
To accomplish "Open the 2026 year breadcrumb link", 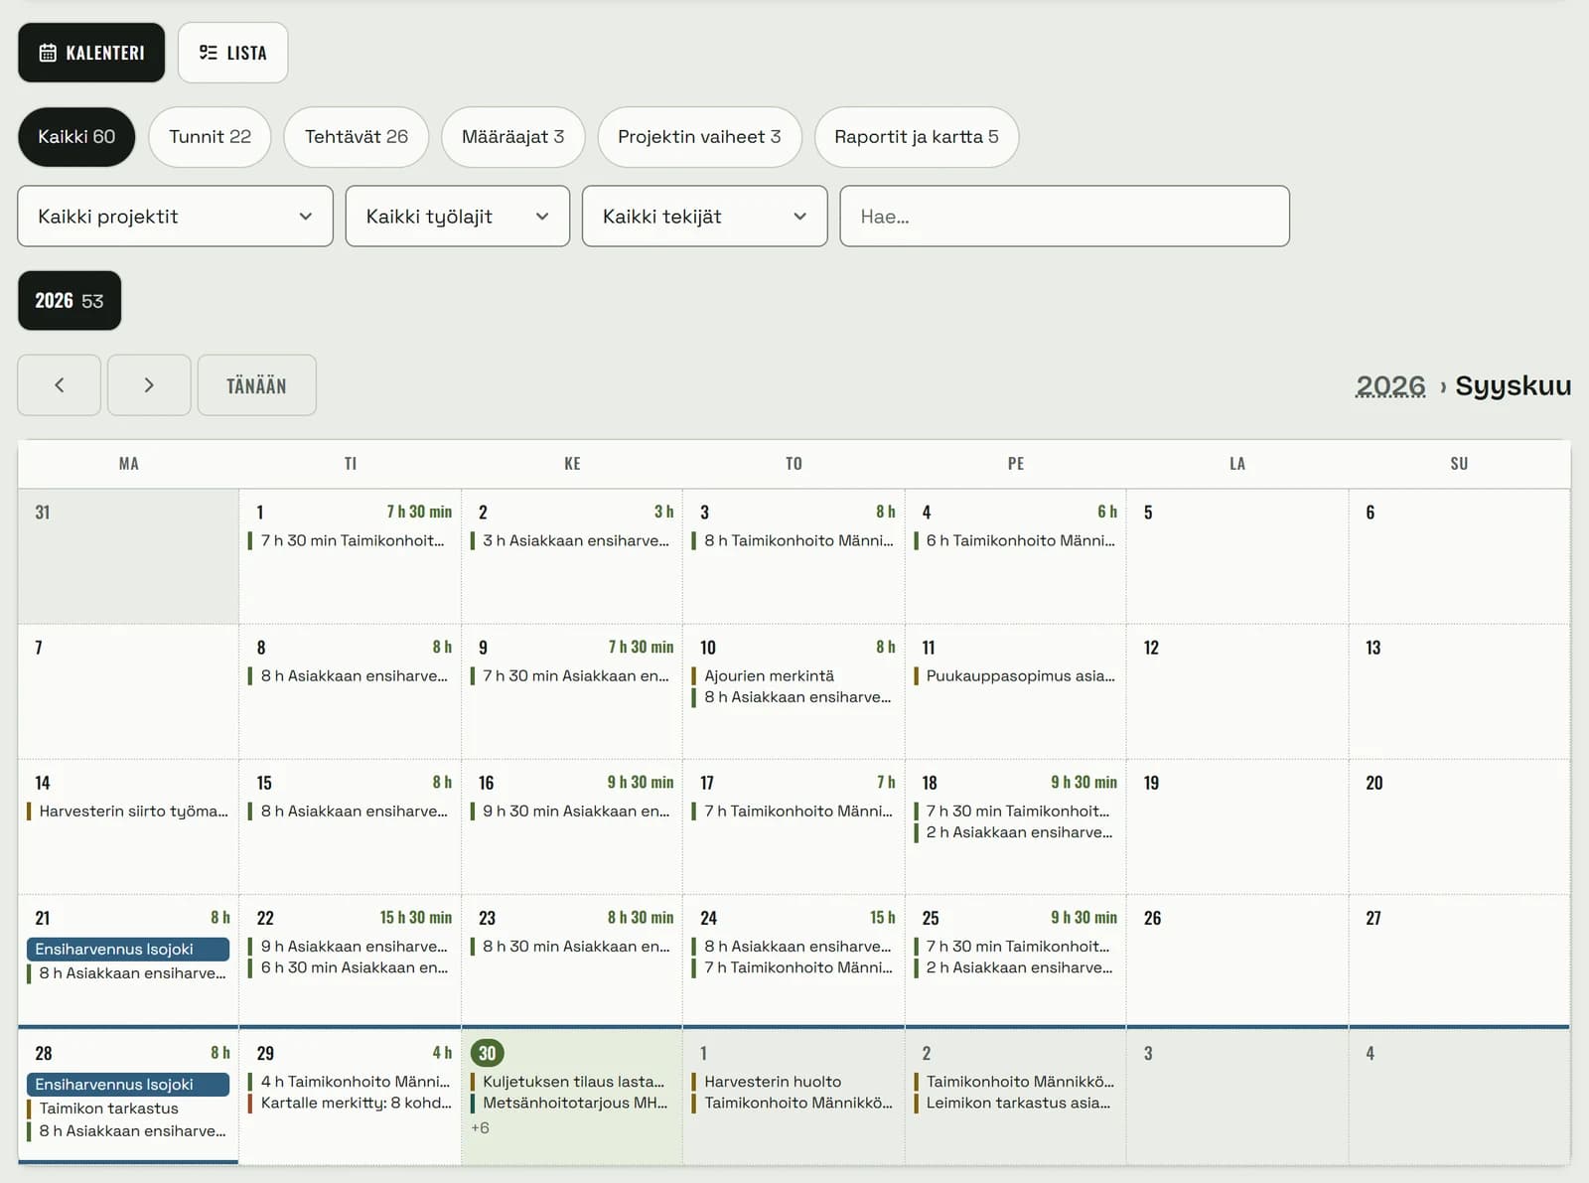I will 1390,385.
